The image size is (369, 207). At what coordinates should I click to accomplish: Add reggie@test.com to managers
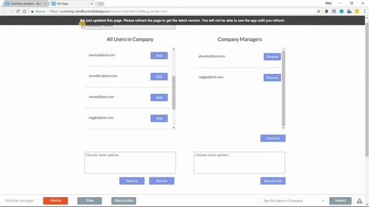159,118
